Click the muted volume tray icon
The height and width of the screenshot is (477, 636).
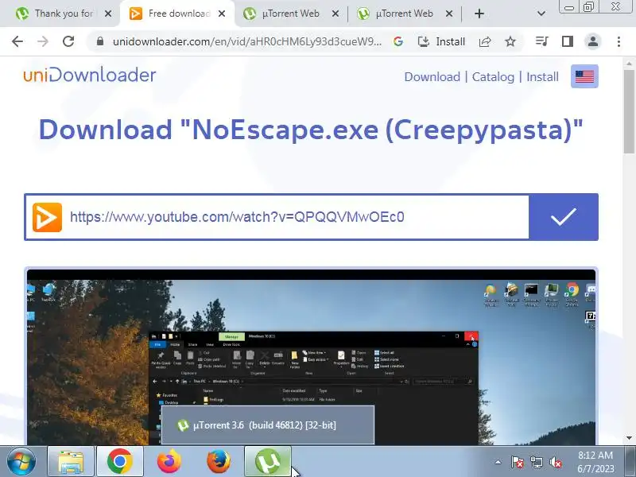pos(556,462)
